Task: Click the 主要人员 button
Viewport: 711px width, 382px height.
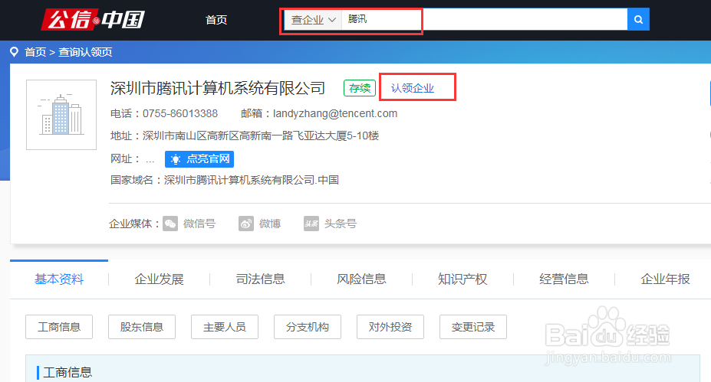Action: pos(225,327)
